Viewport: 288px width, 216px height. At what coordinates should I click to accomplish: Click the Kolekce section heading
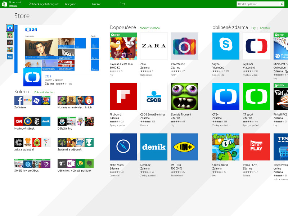point(22,92)
